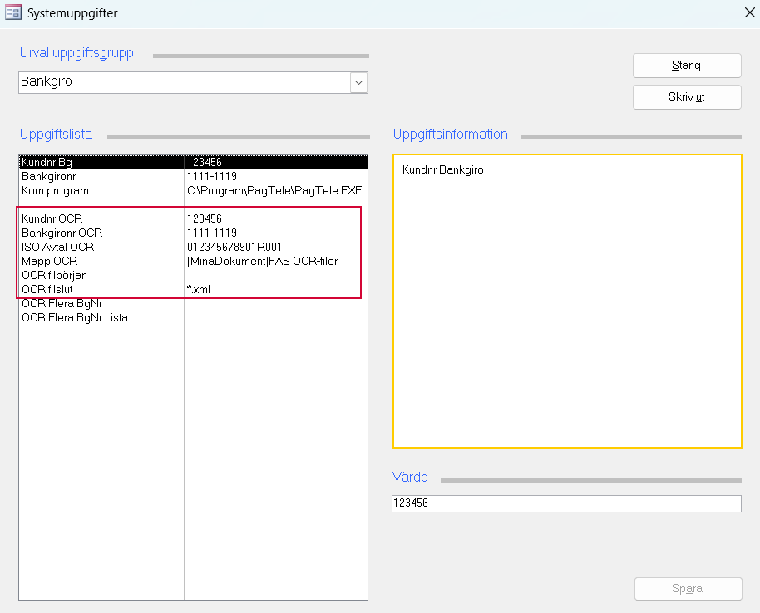Click the value C:\Program\PagTele\PagTele.EXE
The height and width of the screenshot is (613, 760).
click(274, 190)
